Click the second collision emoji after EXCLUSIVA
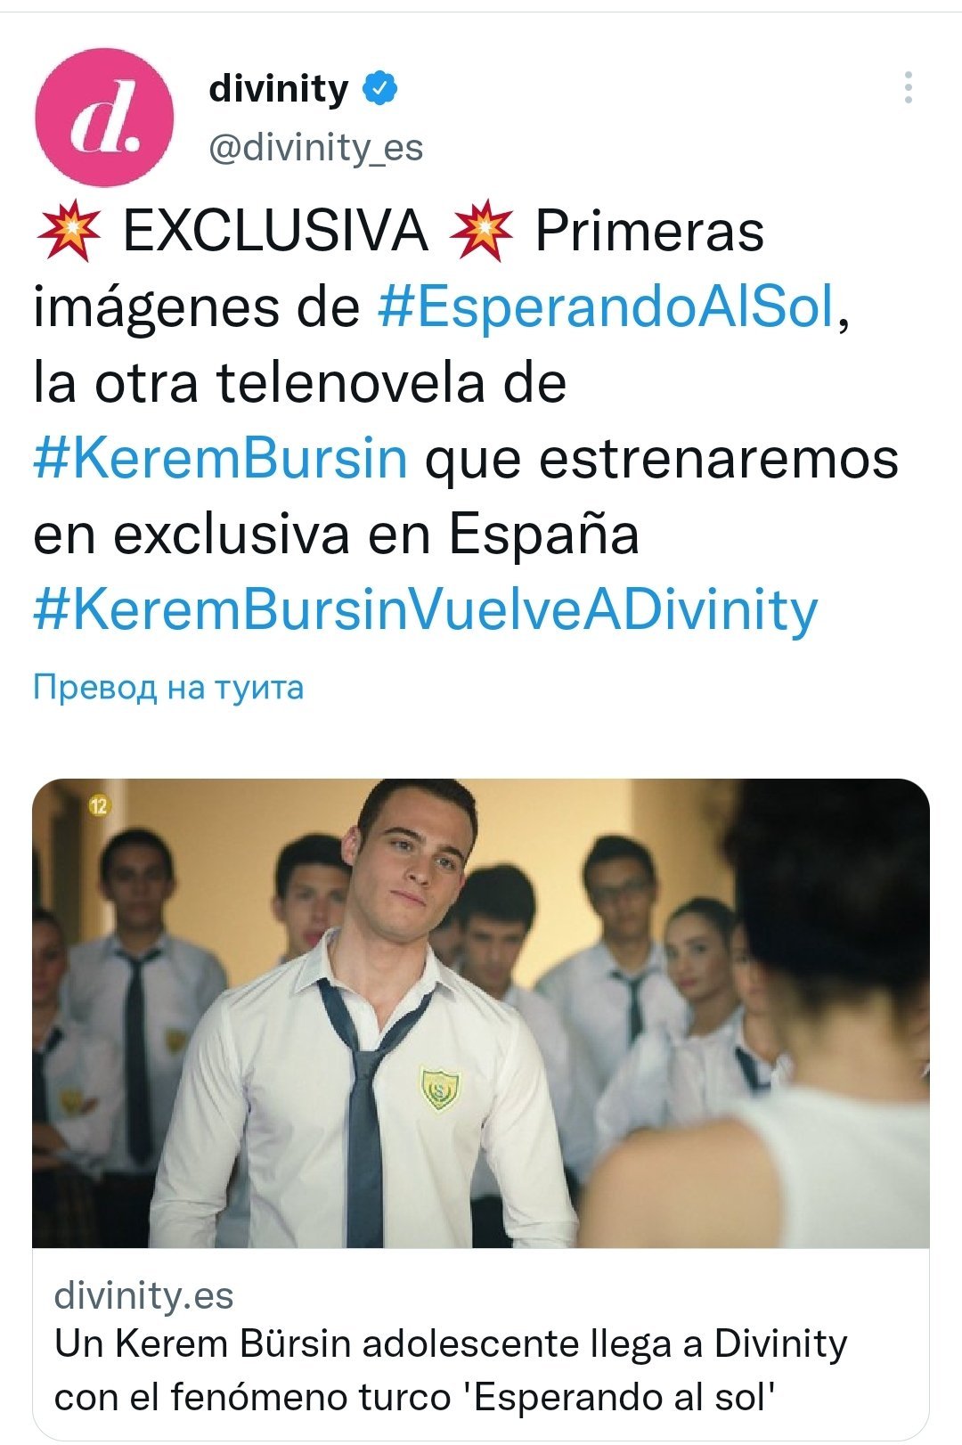Image resolution: width=962 pixels, height=1445 pixels. click(480, 231)
